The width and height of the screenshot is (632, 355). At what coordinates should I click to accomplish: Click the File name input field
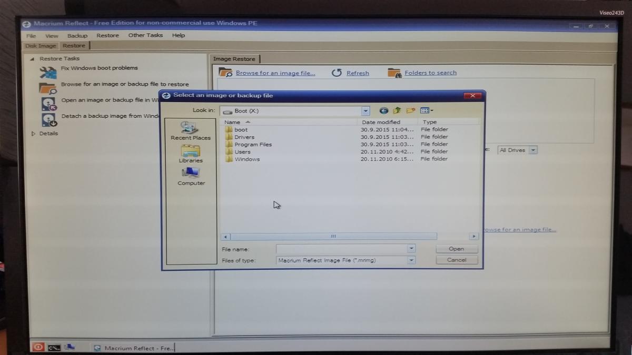342,249
